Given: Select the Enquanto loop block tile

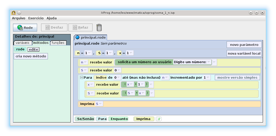Looking at the screenshot, I should point(118,119).
